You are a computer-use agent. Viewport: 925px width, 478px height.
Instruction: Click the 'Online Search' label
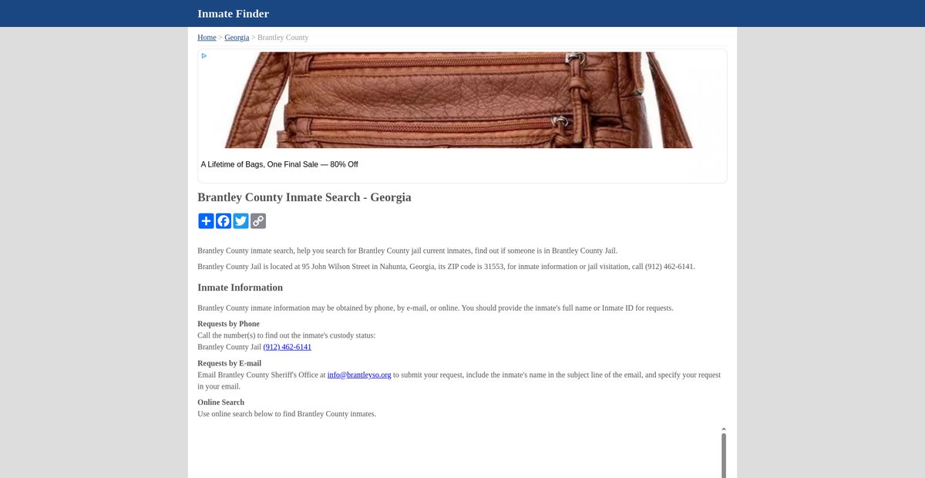click(220, 402)
